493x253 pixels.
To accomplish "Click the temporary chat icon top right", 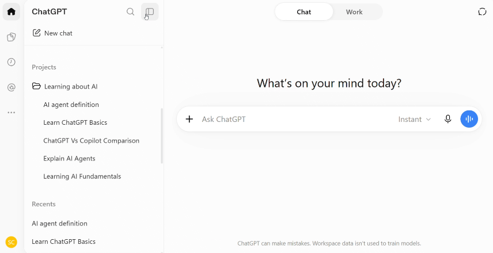I will tap(482, 12).
